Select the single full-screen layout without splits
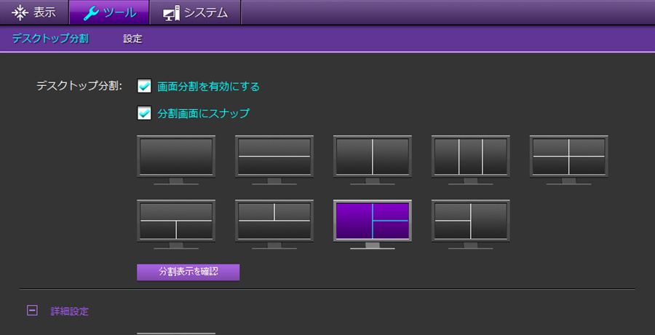Screen dimensions: 655x335 pyautogui.click(x=176, y=156)
